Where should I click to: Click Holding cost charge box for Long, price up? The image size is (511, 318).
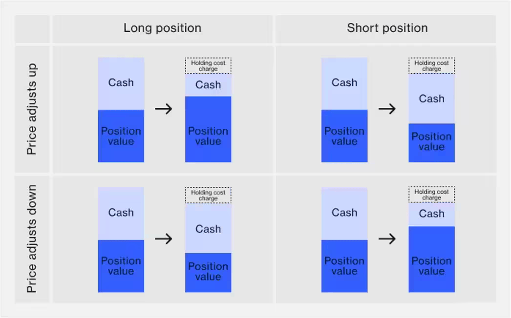[x=208, y=66]
